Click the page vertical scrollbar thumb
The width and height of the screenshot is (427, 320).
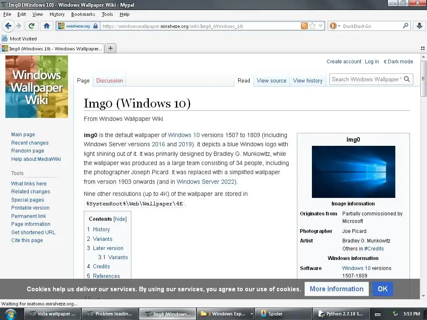tap(423, 79)
